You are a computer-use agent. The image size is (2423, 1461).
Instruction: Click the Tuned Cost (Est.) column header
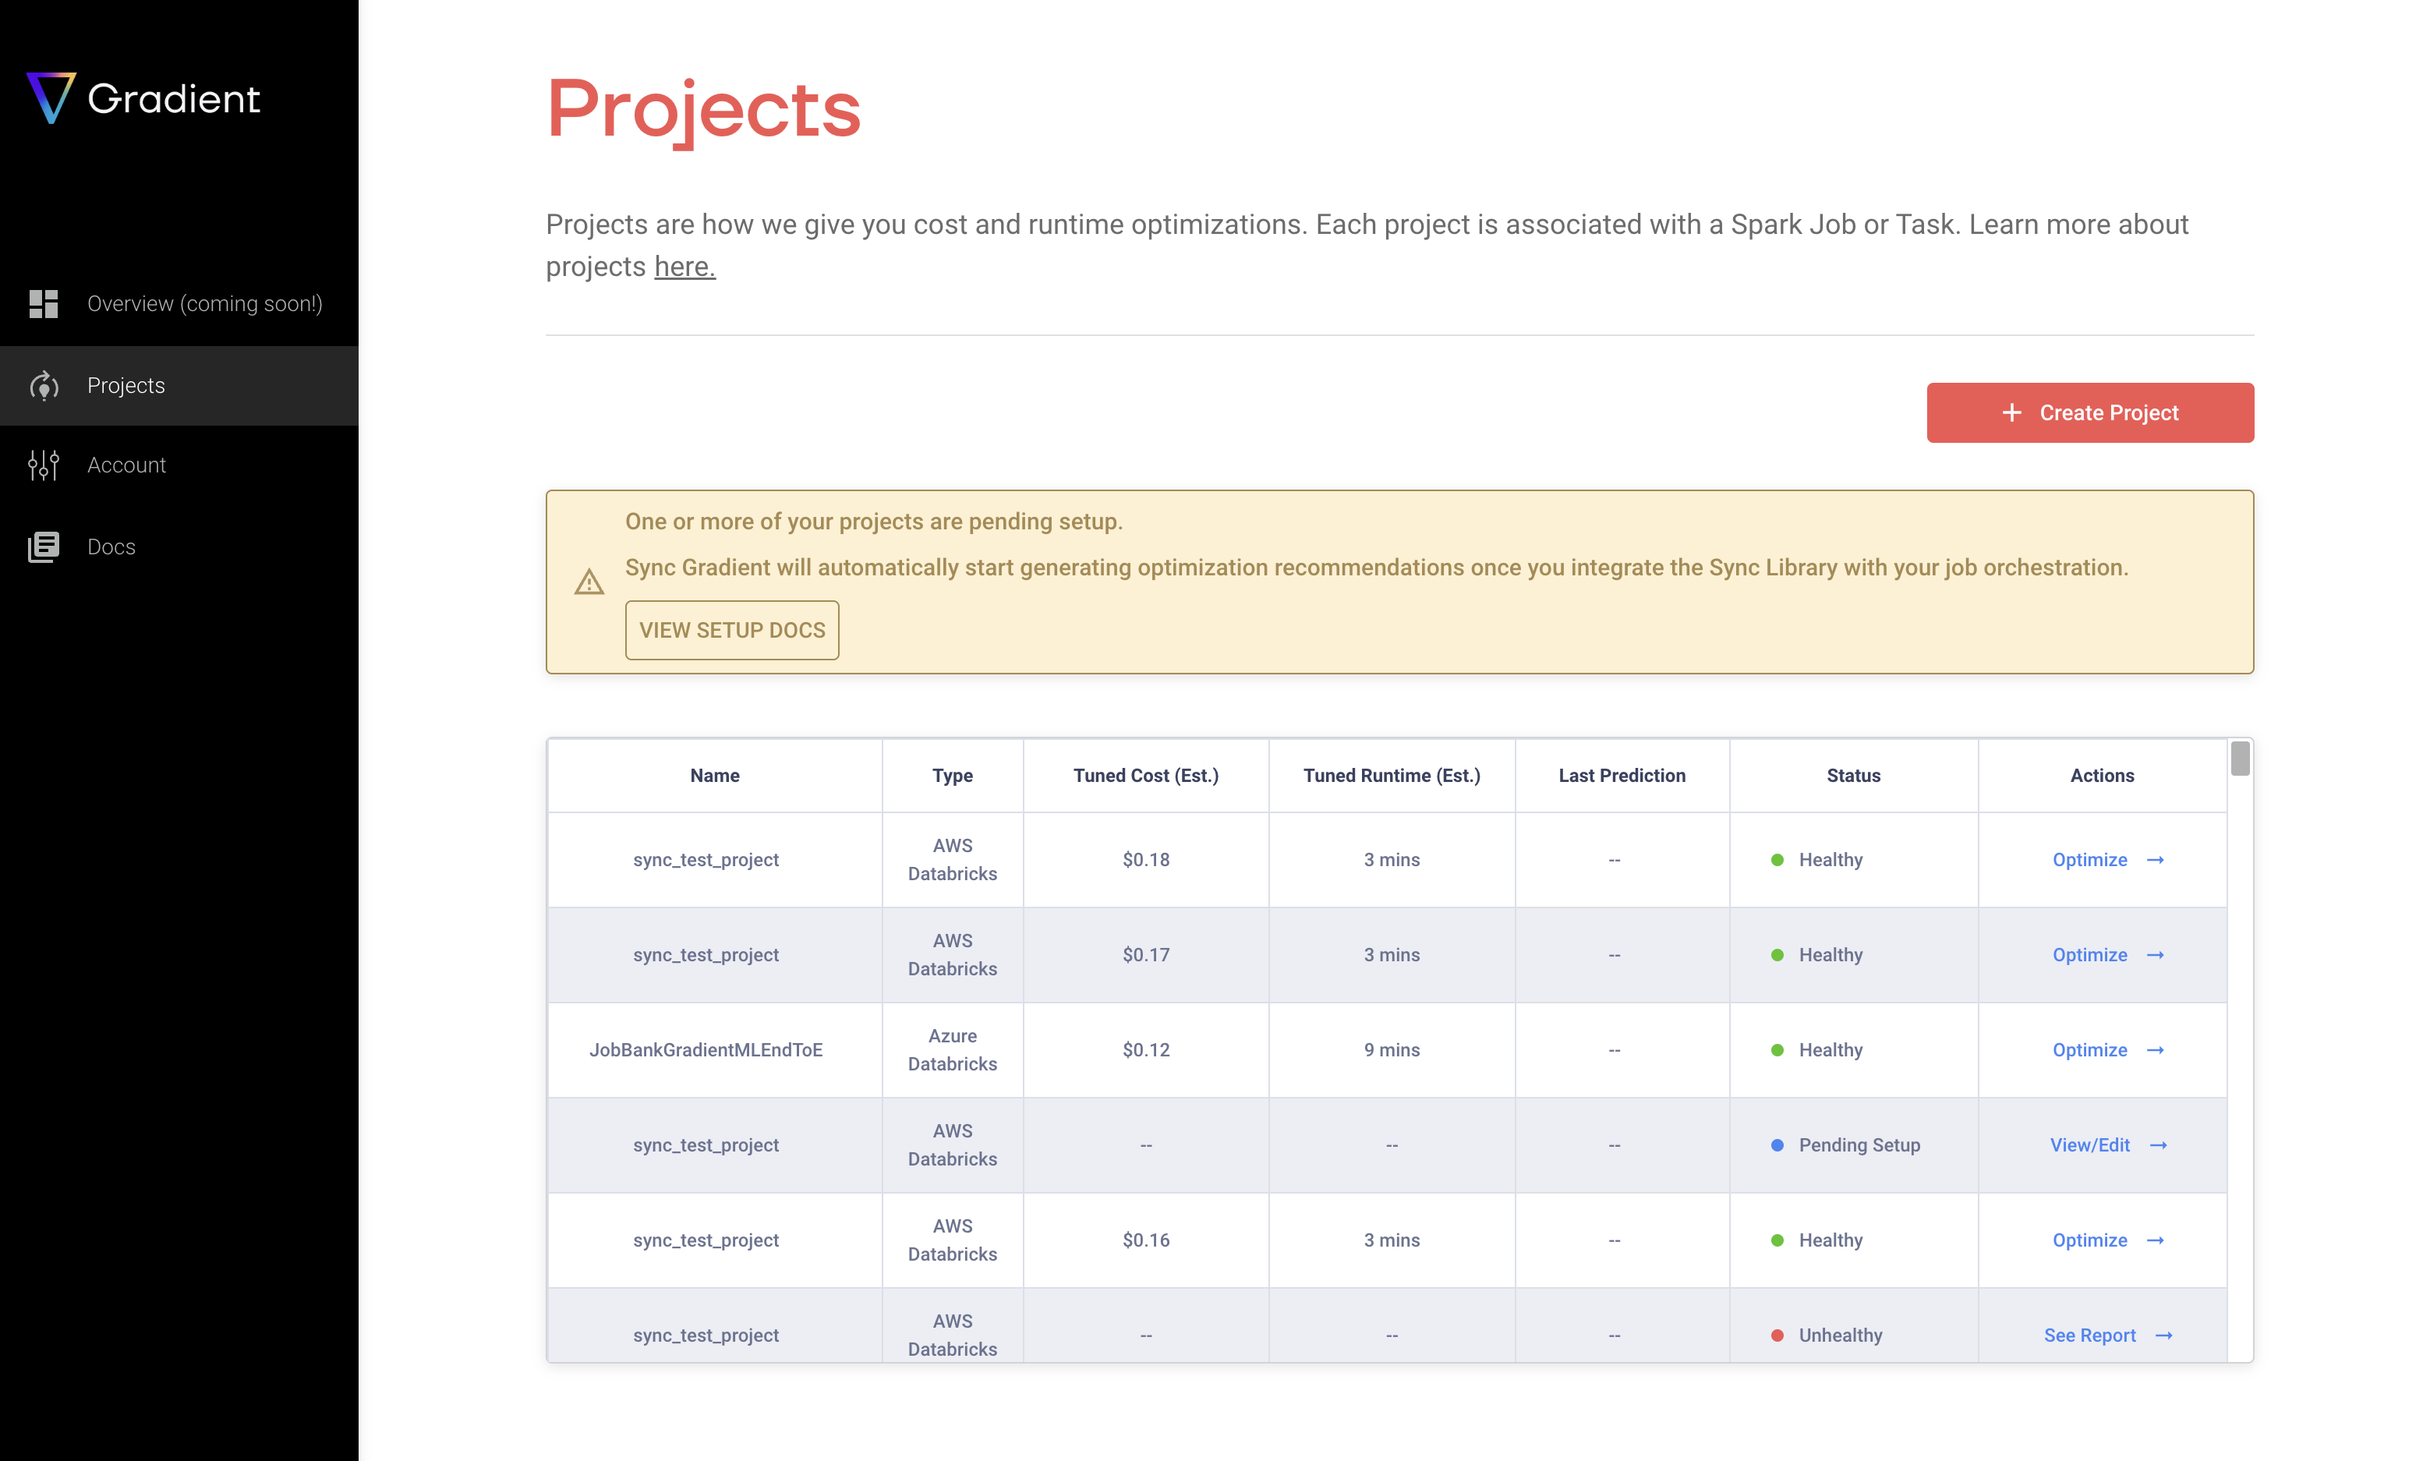click(x=1145, y=776)
